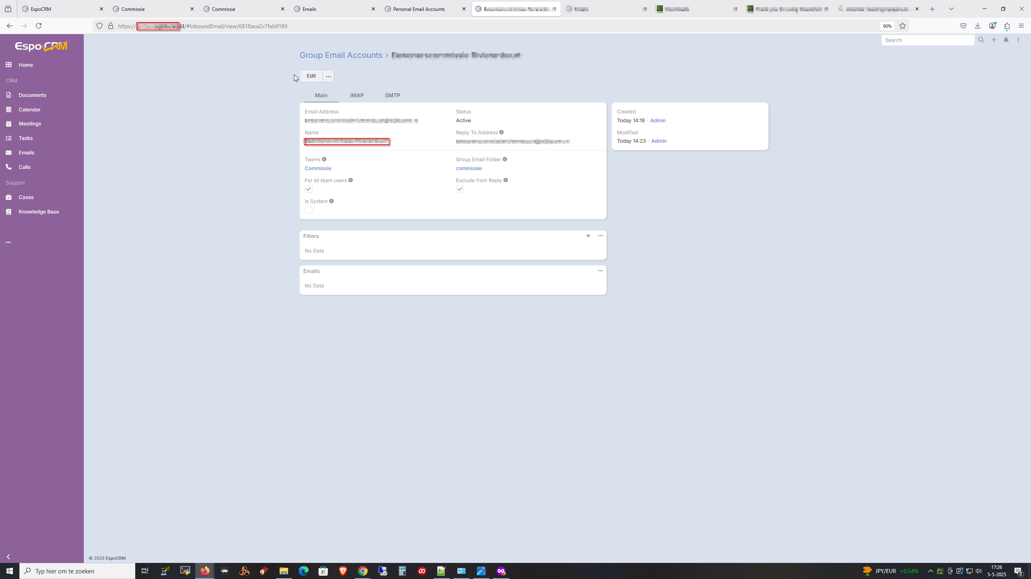Click the quick create plus icon
This screenshot has width=1031, height=579.
(994, 40)
